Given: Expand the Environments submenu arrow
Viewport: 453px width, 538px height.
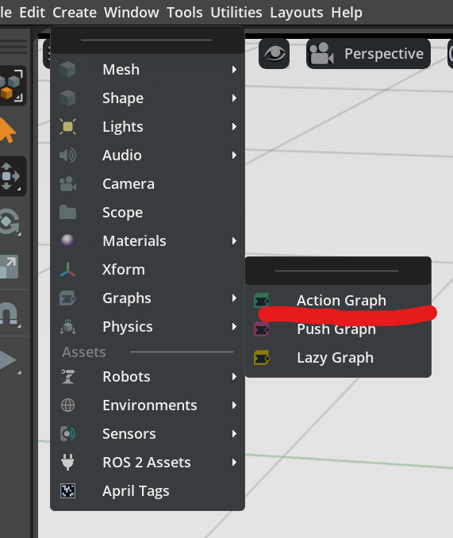Looking at the screenshot, I should [x=234, y=405].
